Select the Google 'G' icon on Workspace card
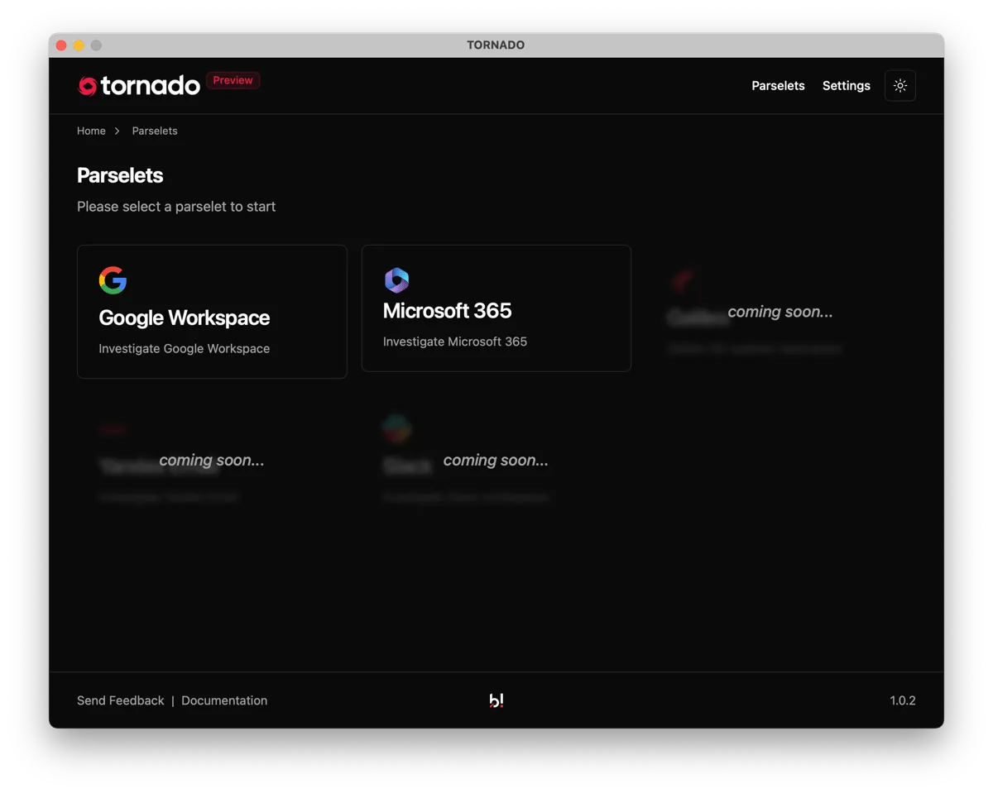The width and height of the screenshot is (993, 793). pyautogui.click(x=113, y=279)
